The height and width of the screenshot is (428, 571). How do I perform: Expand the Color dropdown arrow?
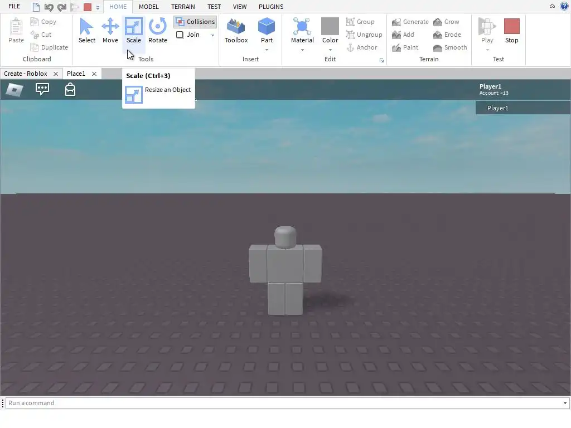330,50
